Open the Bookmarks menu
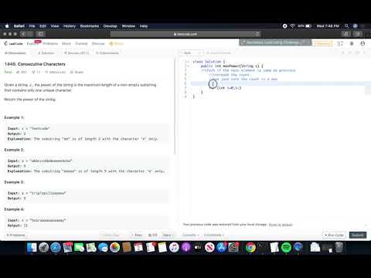This screenshot has height=278, width=371. pyautogui.click(x=90, y=26)
